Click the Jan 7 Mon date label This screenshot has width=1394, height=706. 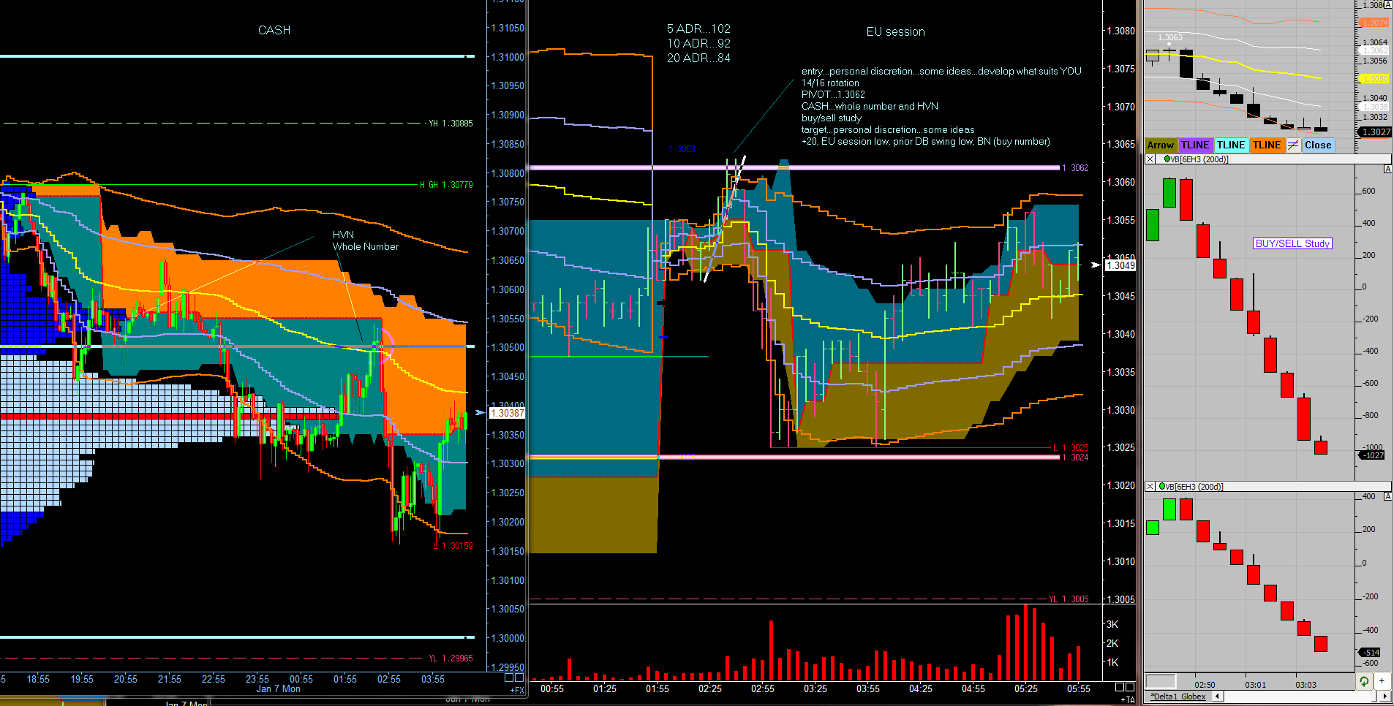[x=278, y=689]
